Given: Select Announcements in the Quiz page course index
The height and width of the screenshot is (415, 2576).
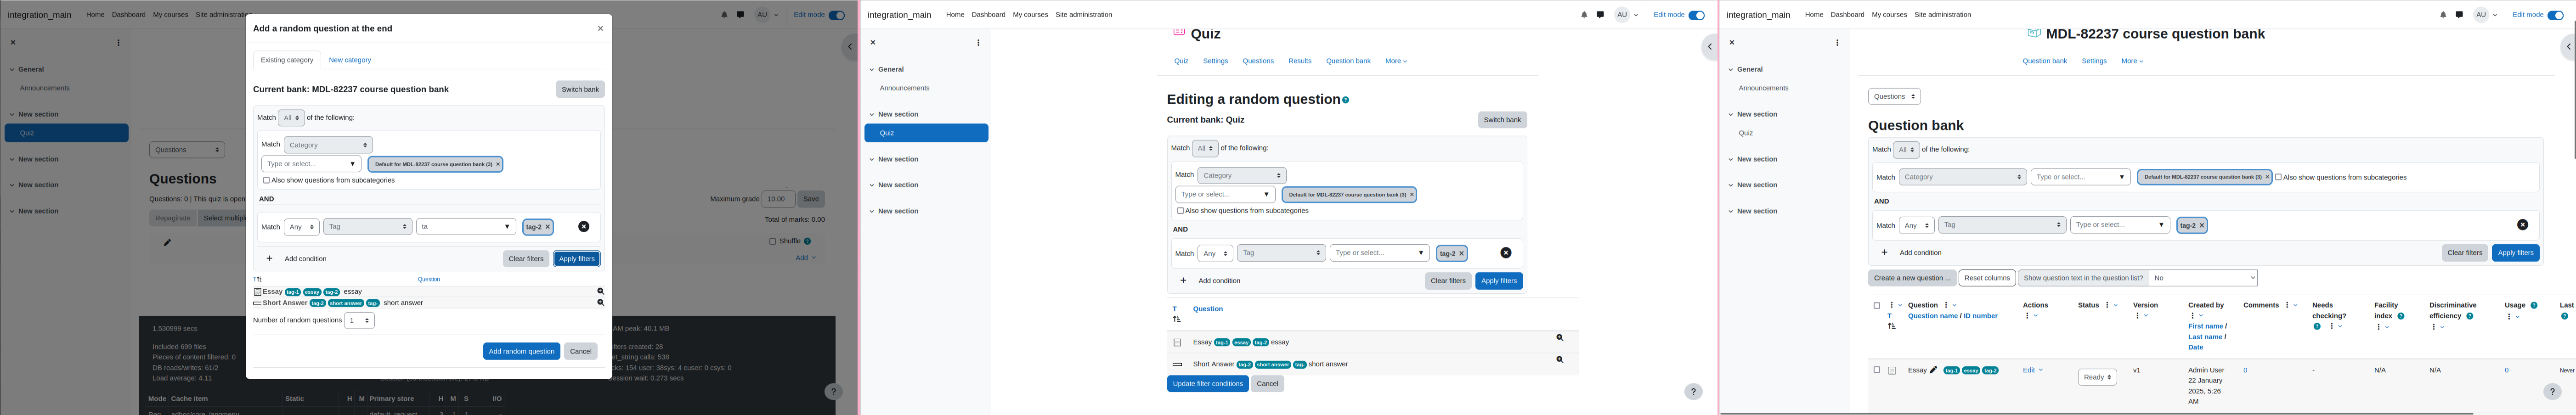Looking at the screenshot, I should pos(904,88).
